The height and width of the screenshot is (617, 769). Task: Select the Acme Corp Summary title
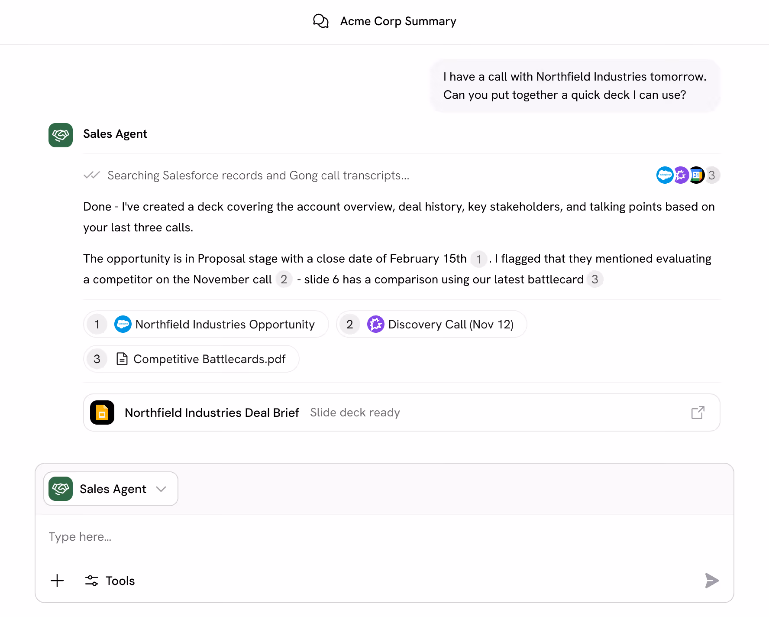coord(397,20)
